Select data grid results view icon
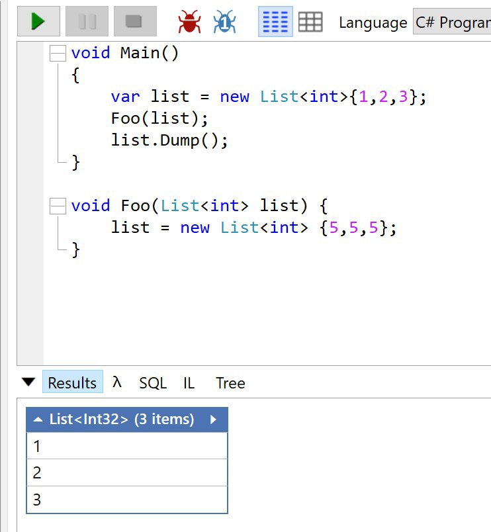491x532 pixels. 310,22
